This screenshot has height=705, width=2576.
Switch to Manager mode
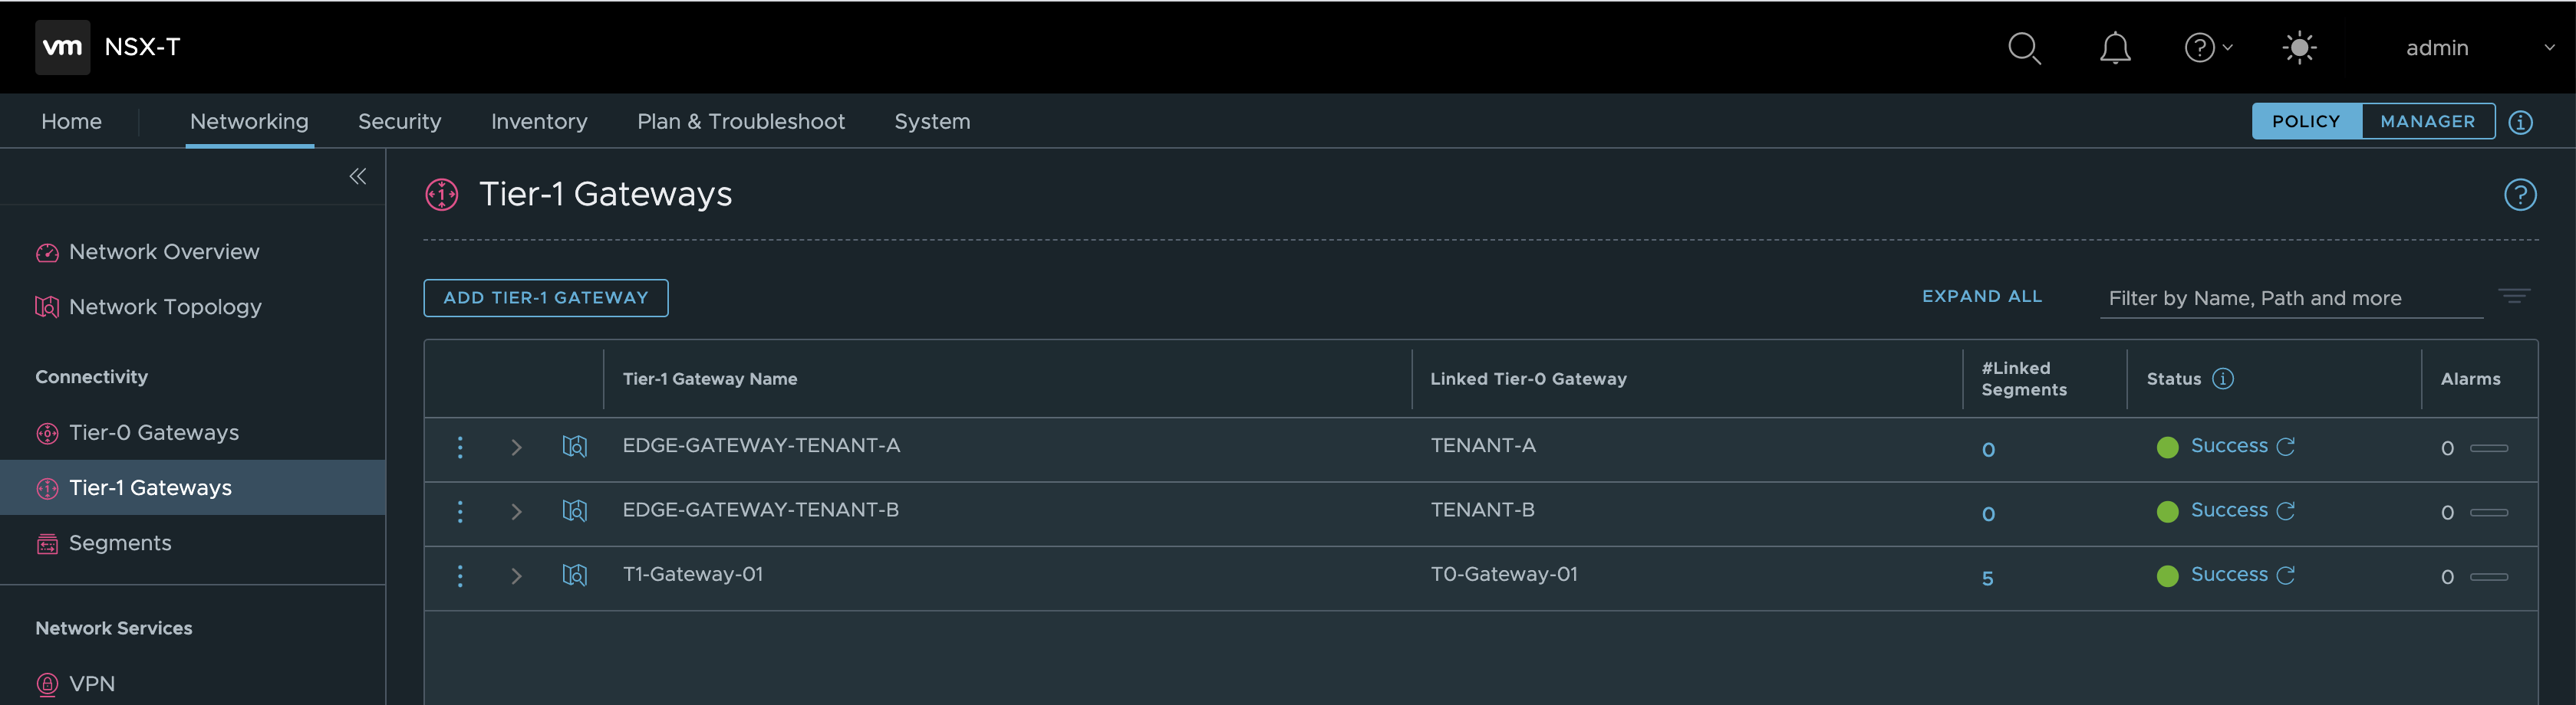[x=2427, y=122]
